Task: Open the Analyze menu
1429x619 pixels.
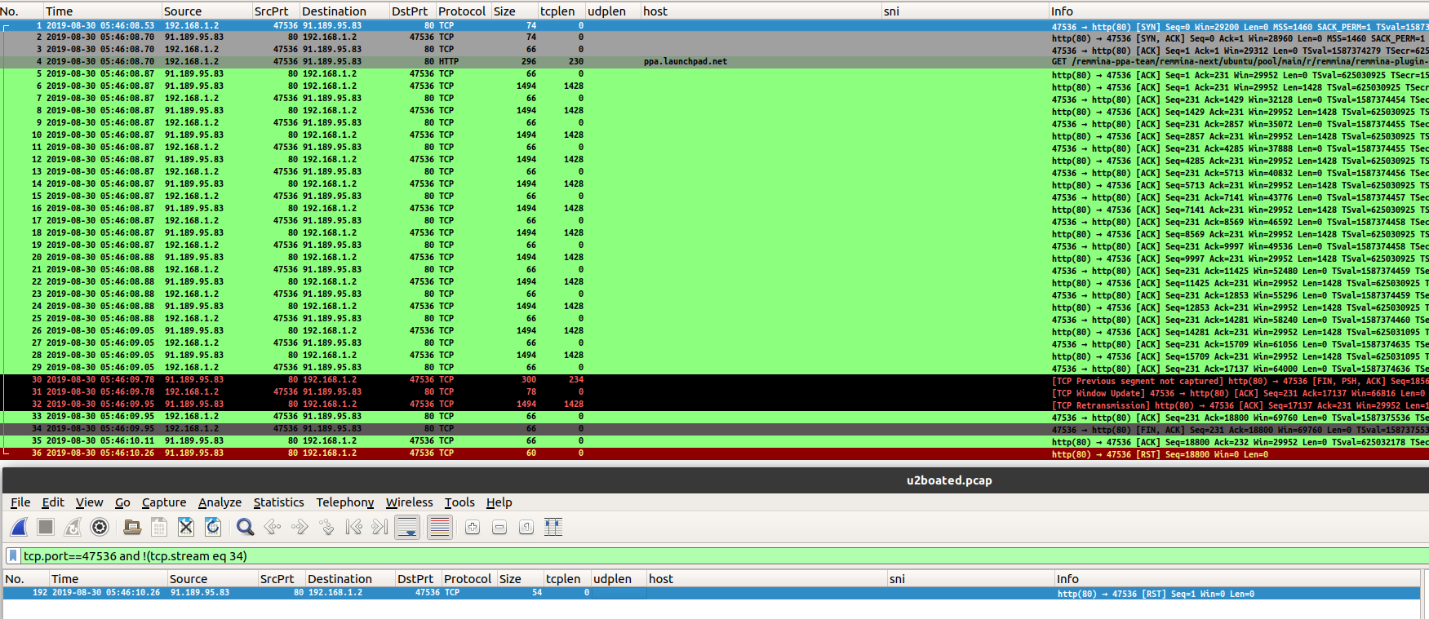Action: tap(220, 502)
